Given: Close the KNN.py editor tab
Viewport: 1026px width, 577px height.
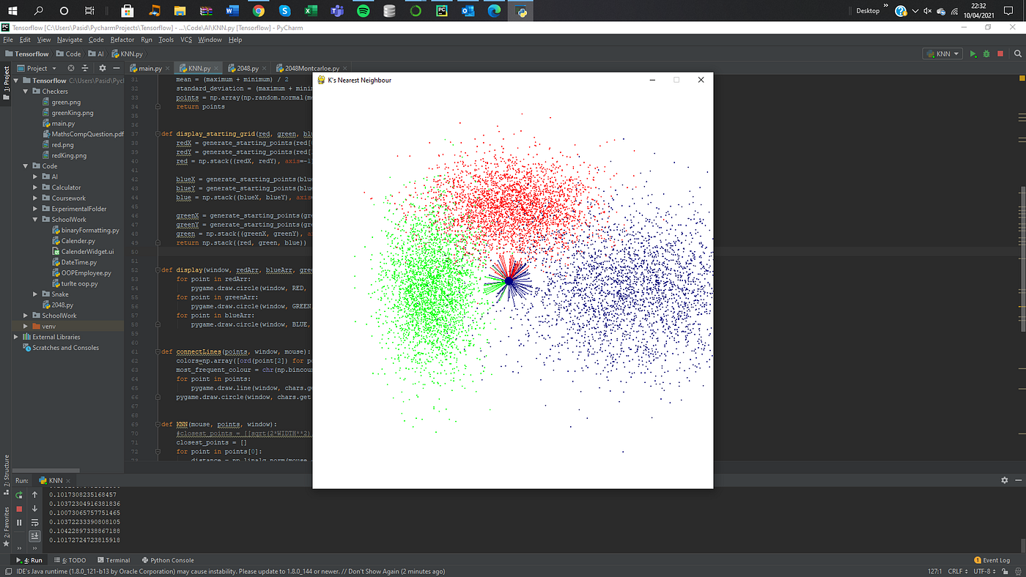Looking at the screenshot, I should 215,68.
